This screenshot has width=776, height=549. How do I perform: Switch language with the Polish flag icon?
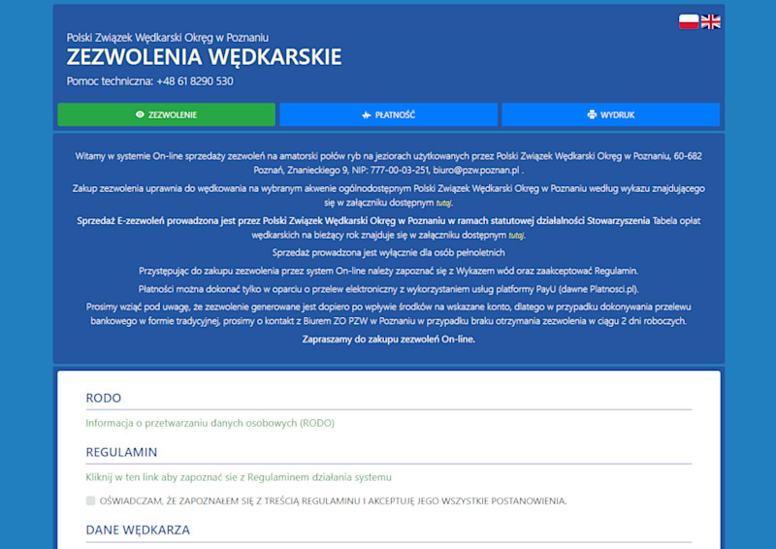pyautogui.click(x=689, y=21)
